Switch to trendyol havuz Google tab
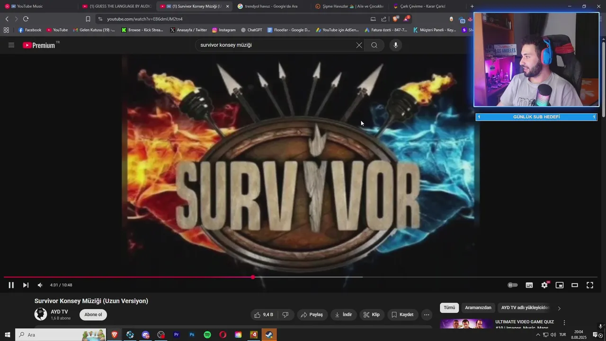The image size is (606, 341). coord(271,6)
